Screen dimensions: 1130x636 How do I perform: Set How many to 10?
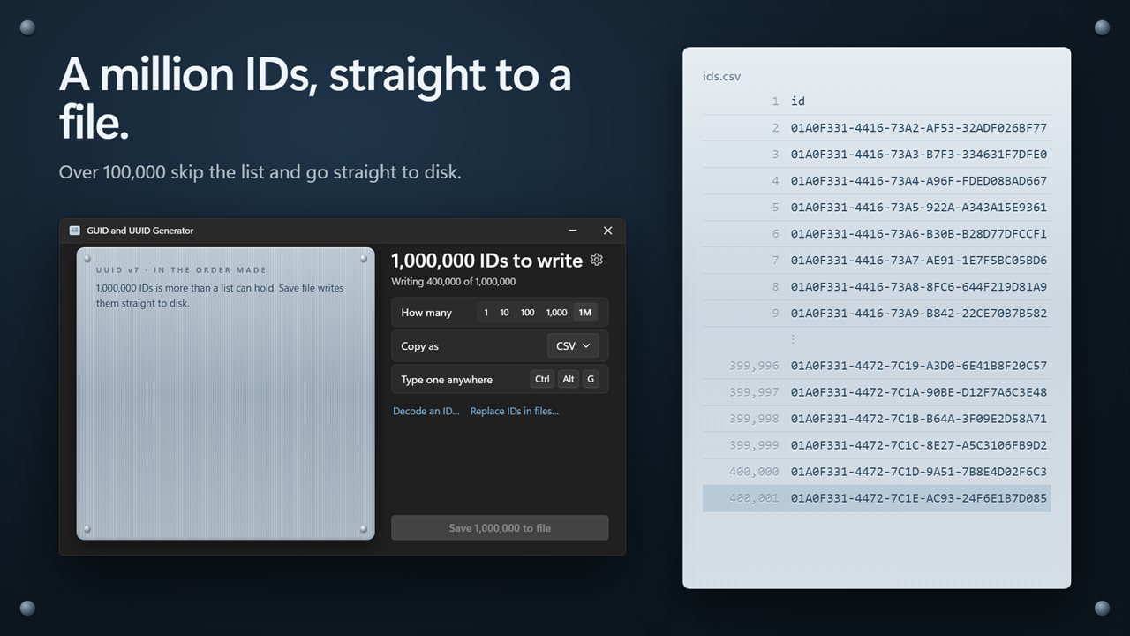coord(504,313)
